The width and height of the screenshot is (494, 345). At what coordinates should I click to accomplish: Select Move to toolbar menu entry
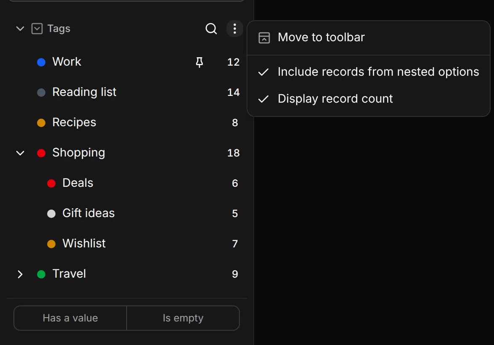369,38
